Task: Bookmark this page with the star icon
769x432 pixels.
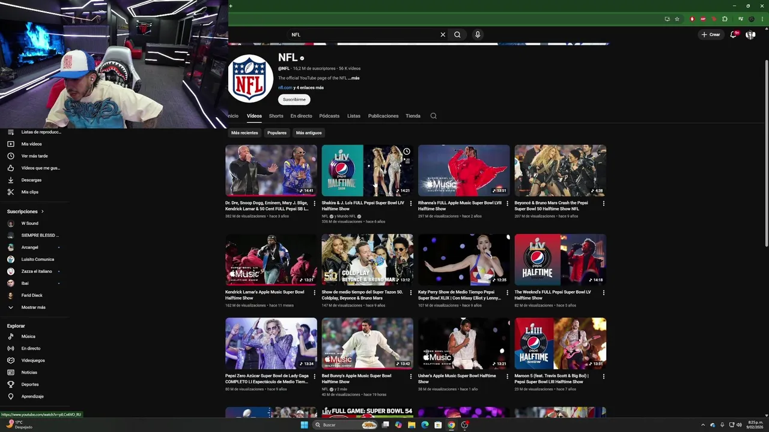Action: pyautogui.click(x=677, y=19)
